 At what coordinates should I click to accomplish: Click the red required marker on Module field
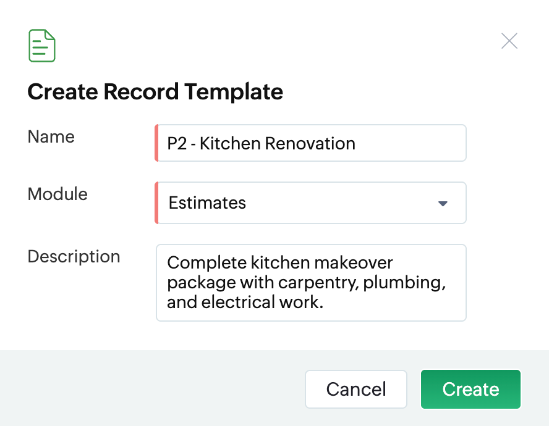coord(156,203)
